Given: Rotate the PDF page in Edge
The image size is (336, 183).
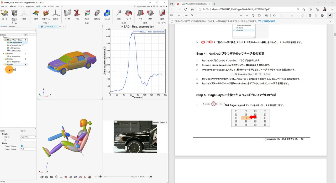Looking at the screenshot, I should point(253,15).
